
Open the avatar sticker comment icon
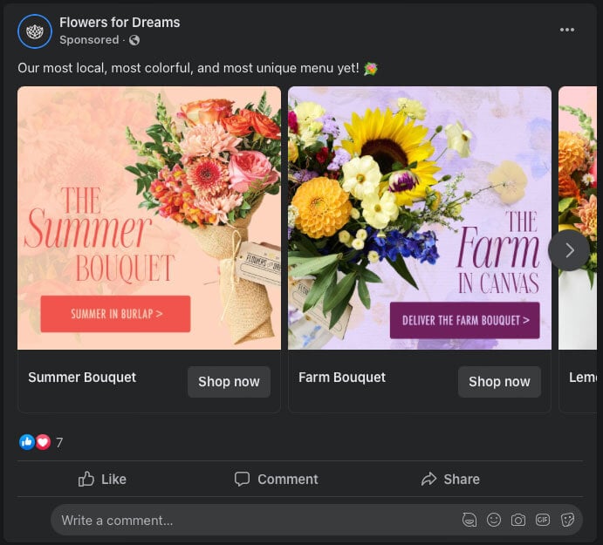[x=469, y=521]
